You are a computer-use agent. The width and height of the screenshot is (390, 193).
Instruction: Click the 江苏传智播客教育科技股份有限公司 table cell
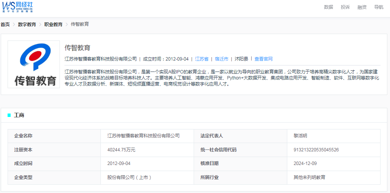pyautogui.click(x=147, y=136)
